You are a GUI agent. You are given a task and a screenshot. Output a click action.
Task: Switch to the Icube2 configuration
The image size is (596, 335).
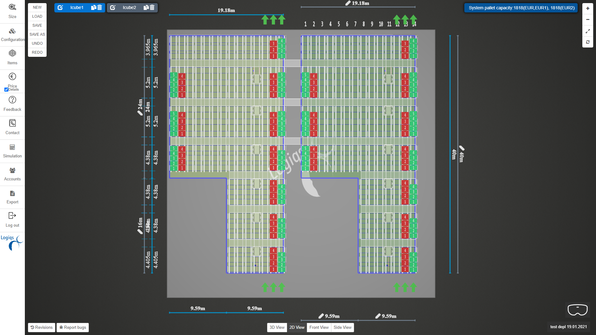pyautogui.click(x=129, y=7)
